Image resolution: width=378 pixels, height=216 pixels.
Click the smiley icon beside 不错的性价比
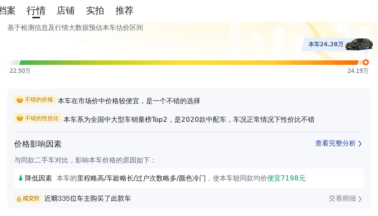pos(20,118)
